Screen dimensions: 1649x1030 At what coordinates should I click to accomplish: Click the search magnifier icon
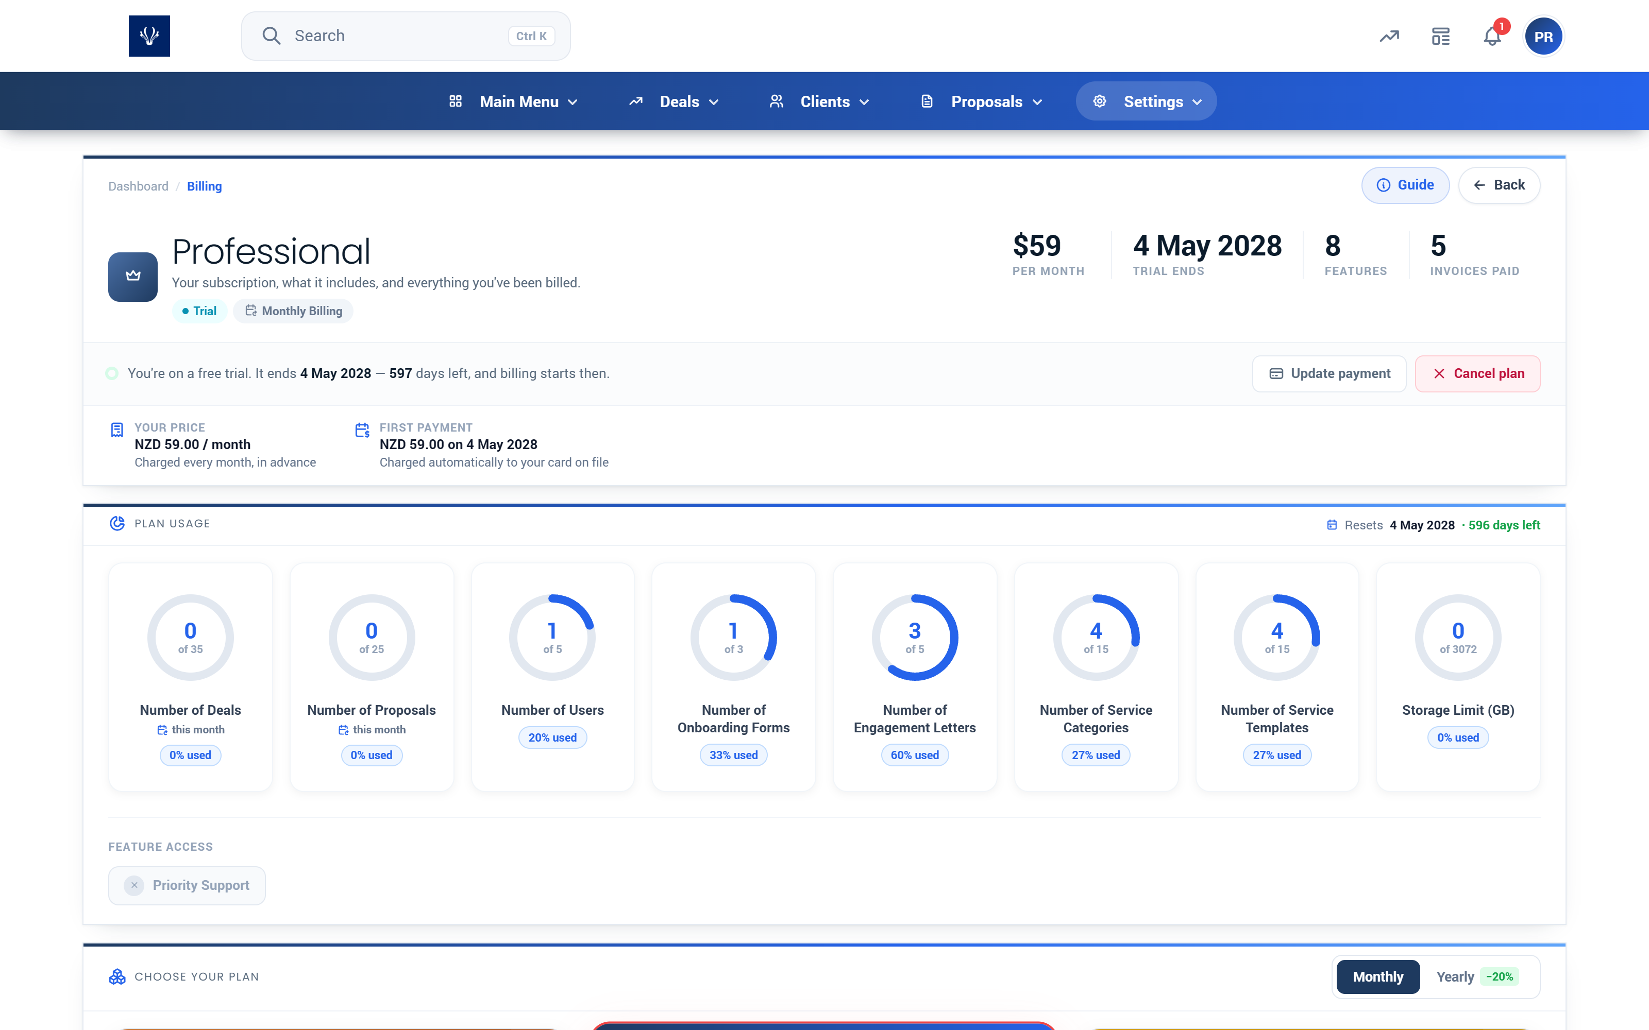point(271,36)
